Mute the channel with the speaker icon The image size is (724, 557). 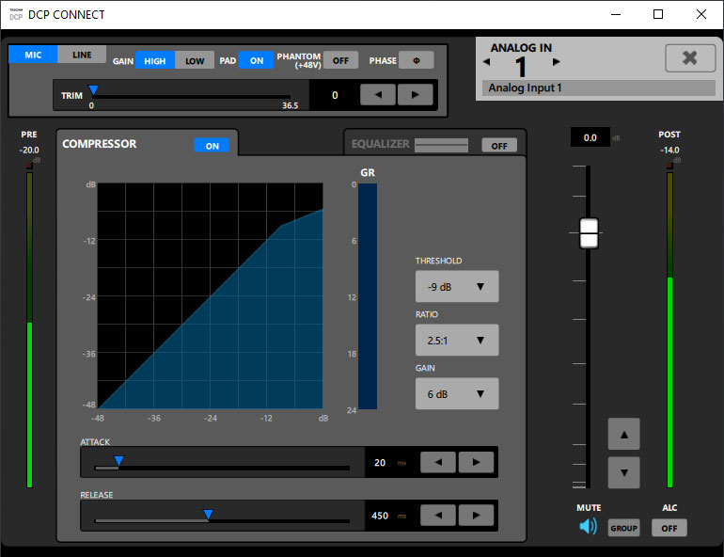588,527
